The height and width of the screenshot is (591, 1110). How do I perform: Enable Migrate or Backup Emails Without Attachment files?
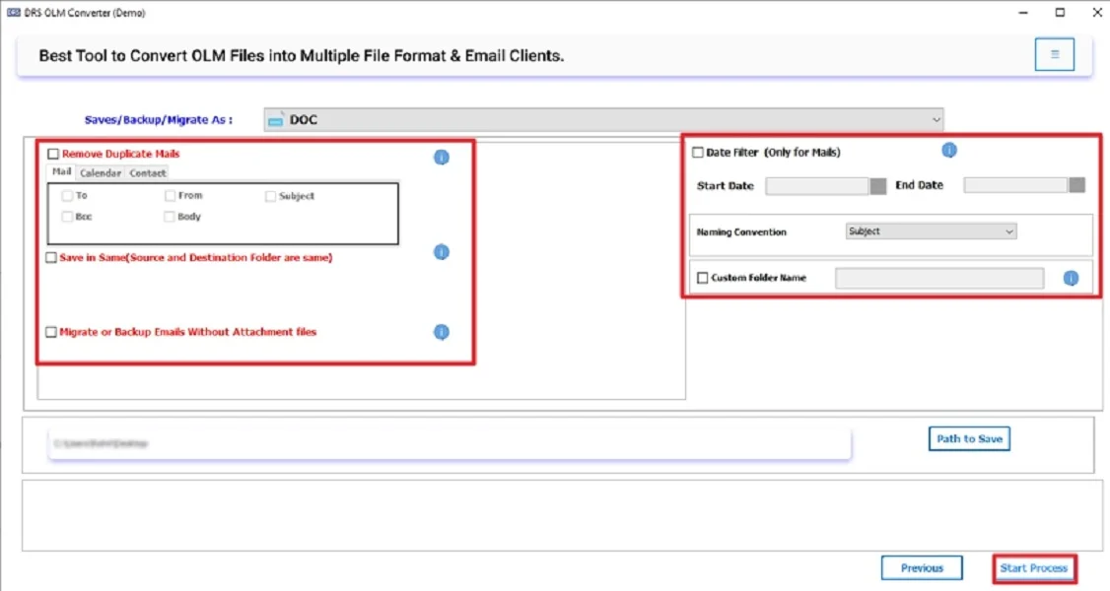50,332
